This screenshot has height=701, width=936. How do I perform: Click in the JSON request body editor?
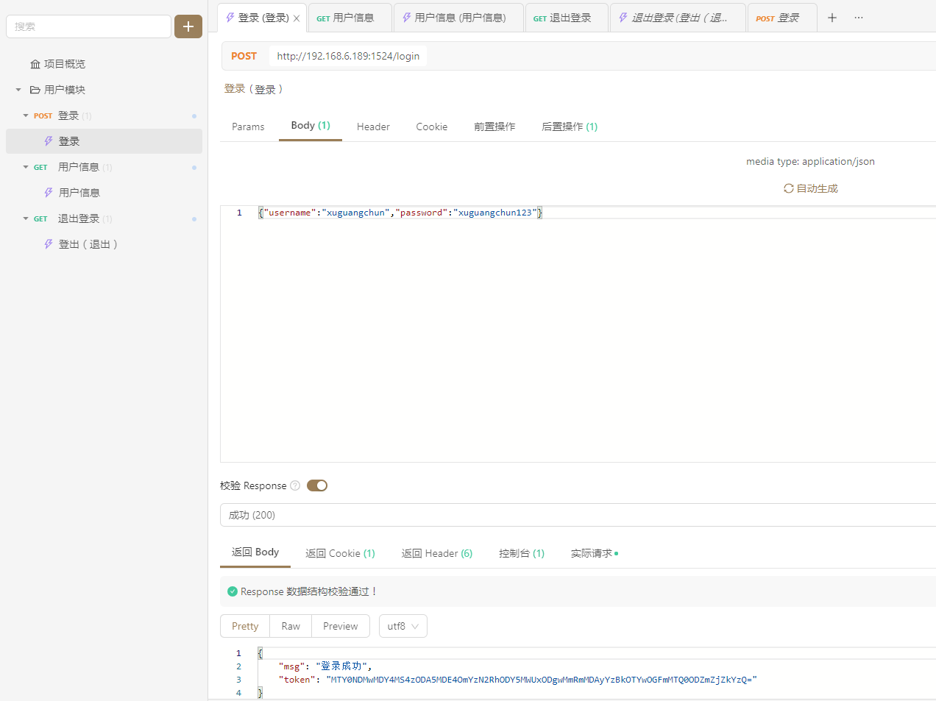tap(578, 335)
